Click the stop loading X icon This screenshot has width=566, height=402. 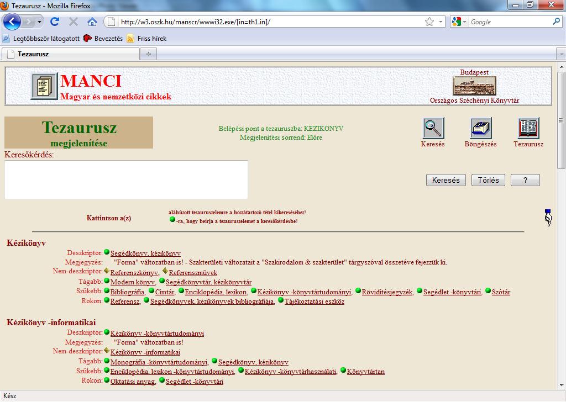(x=74, y=22)
